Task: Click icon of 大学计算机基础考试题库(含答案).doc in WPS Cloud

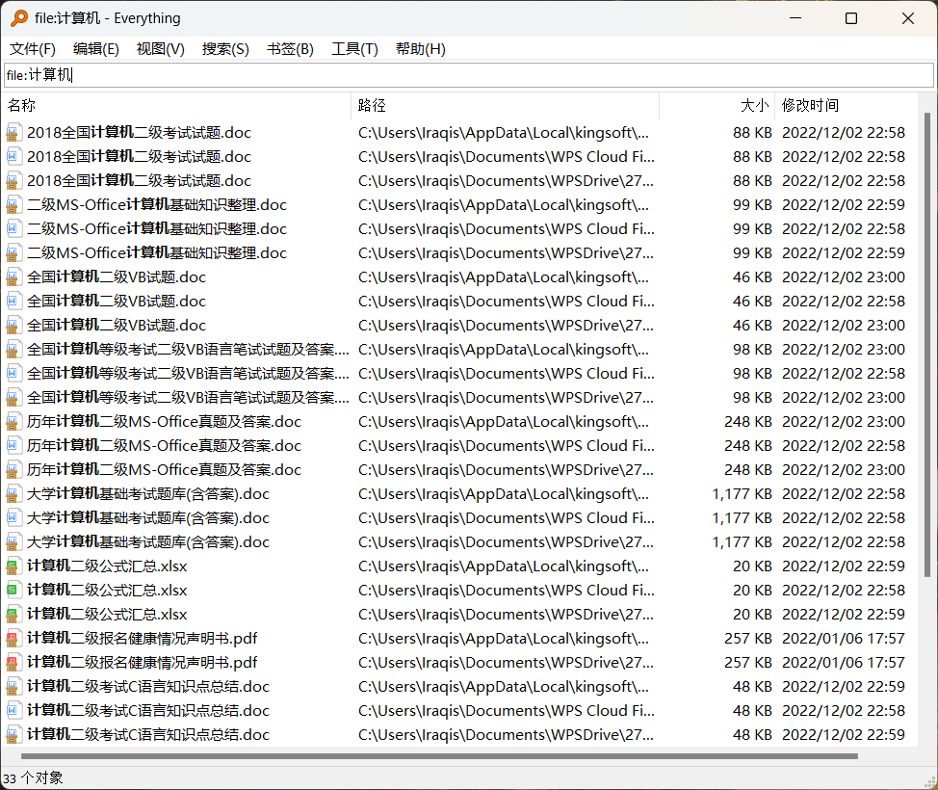Action: 13,518
